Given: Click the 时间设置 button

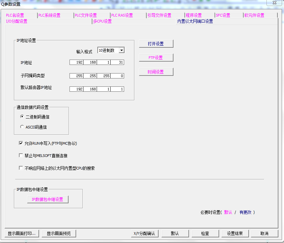Looking at the screenshot, I should (x=156, y=72).
